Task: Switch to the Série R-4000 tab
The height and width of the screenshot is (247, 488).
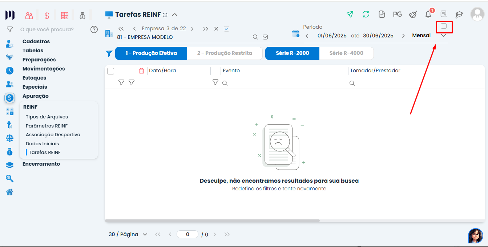Action: [x=346, y=53]
